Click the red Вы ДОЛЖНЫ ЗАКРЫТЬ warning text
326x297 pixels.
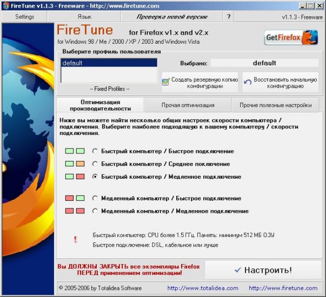pos(129,269)
